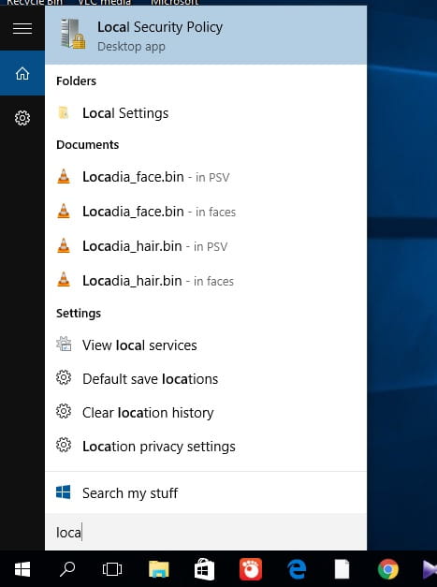Open Default save locations setting
437x587 pixels.
click(x=206, y=379)
